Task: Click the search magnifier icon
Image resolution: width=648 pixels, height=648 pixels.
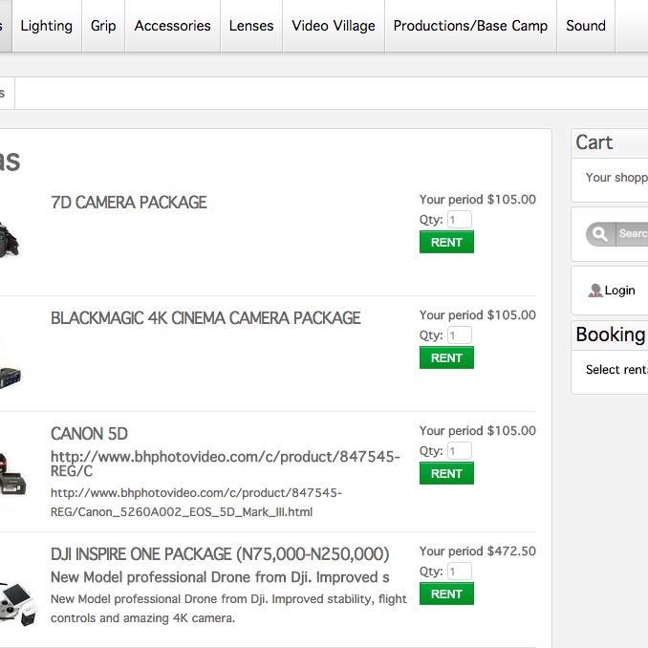Action: pyautogui.click(x=600, y=234)
